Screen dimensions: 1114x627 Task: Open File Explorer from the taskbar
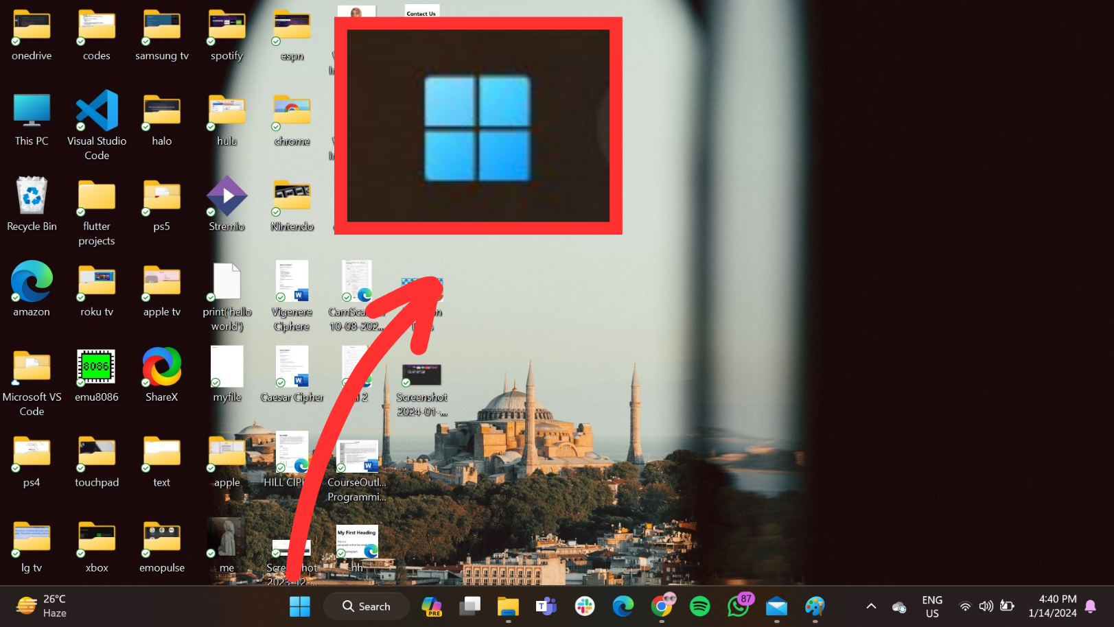[x=509, y=606]
